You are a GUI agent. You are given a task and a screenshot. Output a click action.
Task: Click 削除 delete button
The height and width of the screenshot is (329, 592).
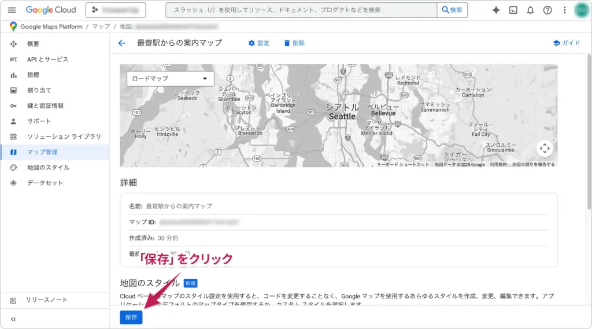click(294, 43)
